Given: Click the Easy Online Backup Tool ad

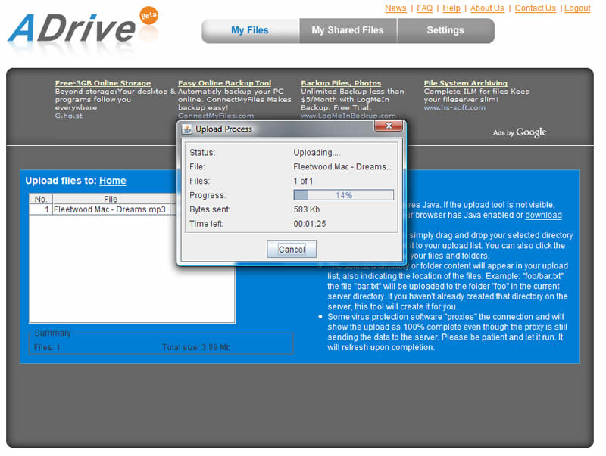Looking at the screenshot, I should pos(224,83).
